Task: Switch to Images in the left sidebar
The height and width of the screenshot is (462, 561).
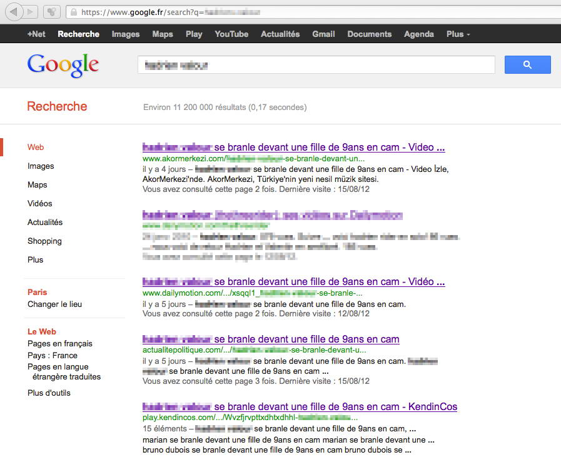Action: [x=41, y=166]
